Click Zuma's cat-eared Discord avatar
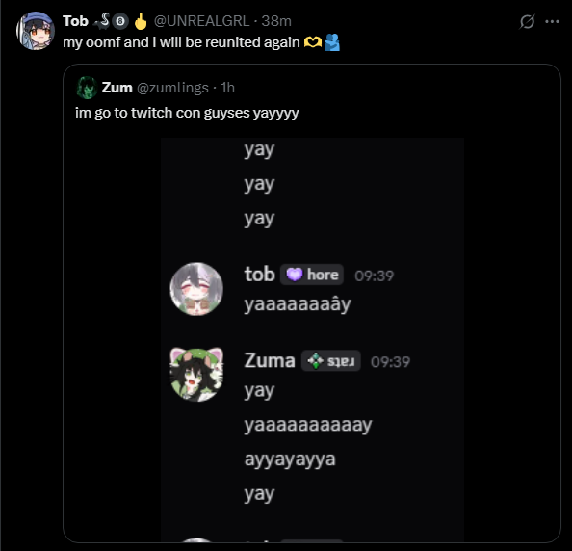The image size is (572, 551). pos(196,375)
